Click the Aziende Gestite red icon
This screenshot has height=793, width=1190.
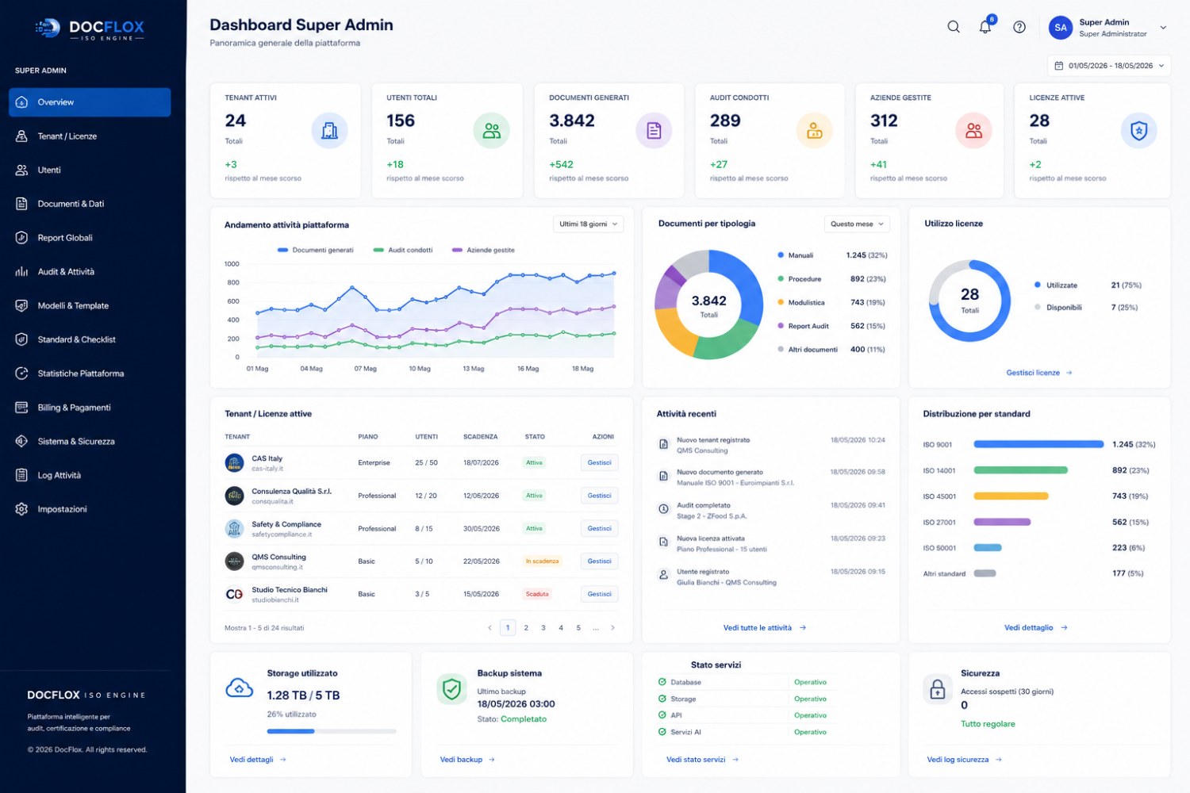point(973,131)
